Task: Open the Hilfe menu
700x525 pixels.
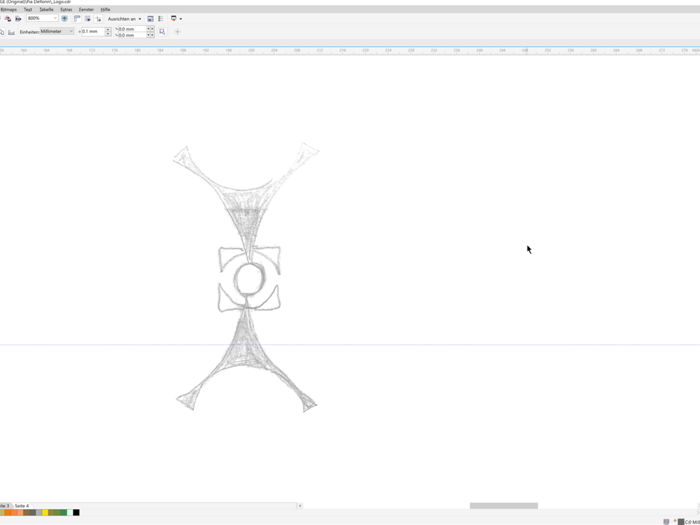Action: pos(105,10)
